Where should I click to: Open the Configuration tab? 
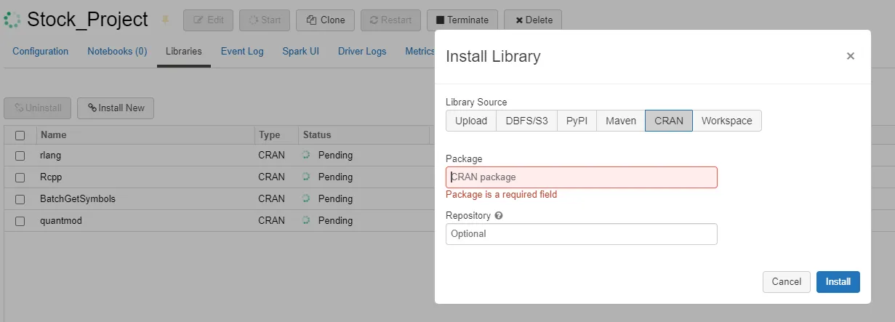pos(41,52)
